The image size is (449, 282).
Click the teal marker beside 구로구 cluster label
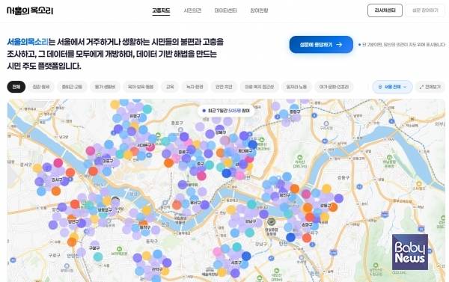tap(98, 257)
